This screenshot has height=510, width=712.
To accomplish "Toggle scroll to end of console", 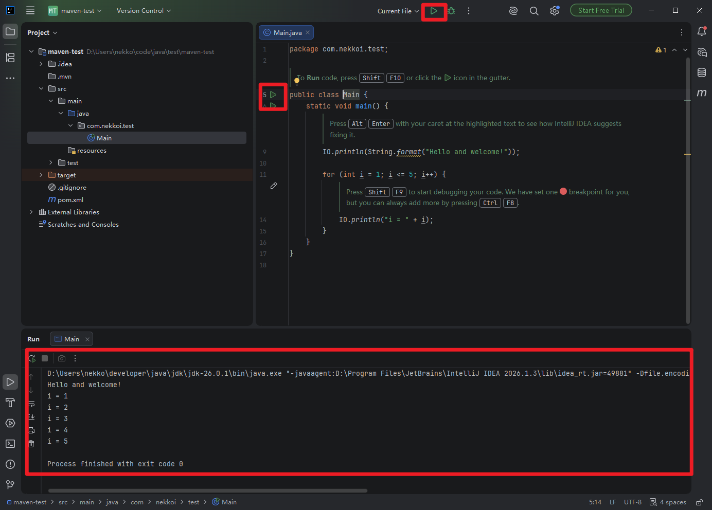I will click(x=31, y=417).
